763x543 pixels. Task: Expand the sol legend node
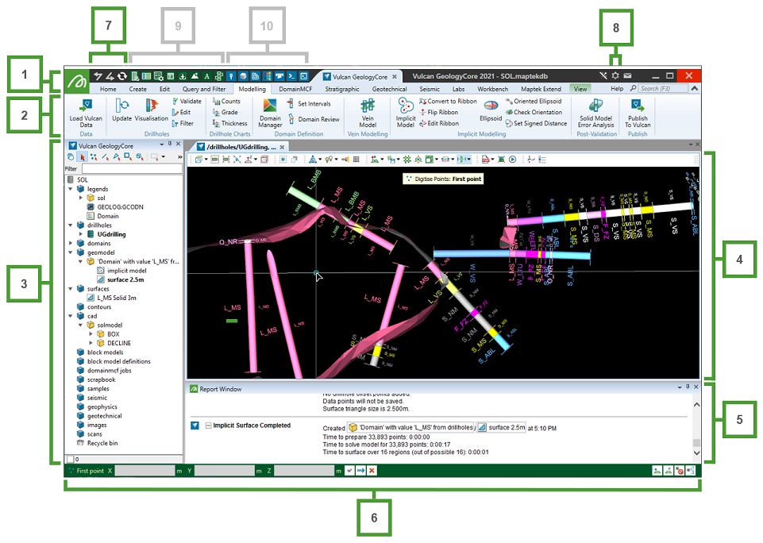click(81, 198)
